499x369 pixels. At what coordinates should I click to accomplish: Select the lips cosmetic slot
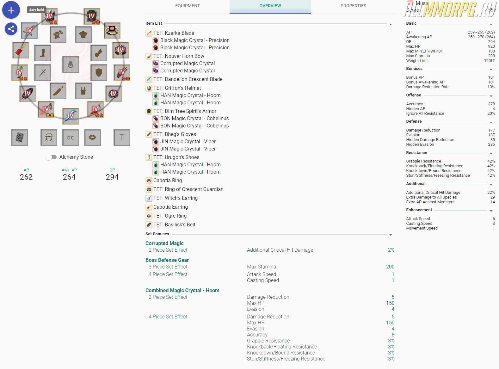click(x=92, y=137)
